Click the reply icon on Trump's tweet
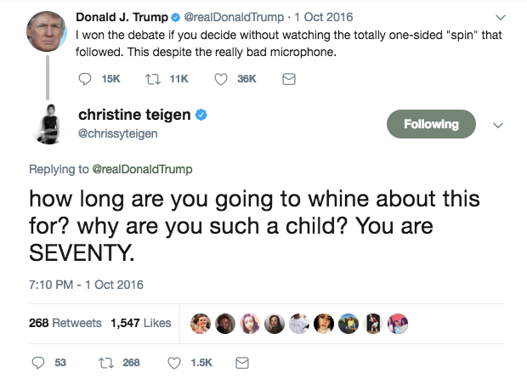Screen dimensions: 527x390 pos(85,79)
